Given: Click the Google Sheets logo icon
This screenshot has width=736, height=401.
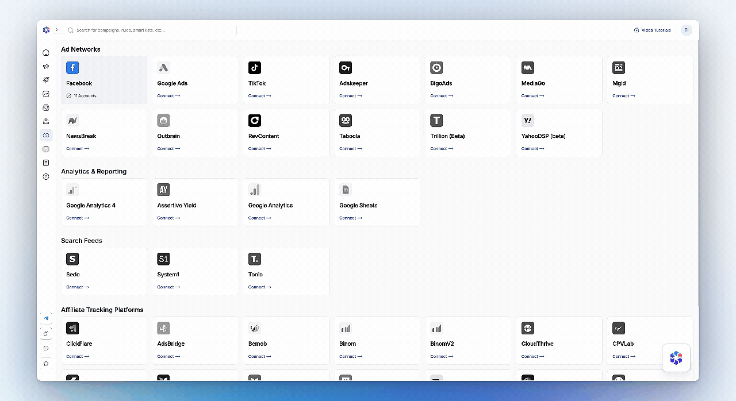Looking at the screenshot, I should (346, 190).
